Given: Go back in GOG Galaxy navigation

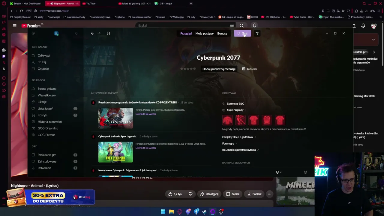Looking at the screenshot, I should coord(92,33).
